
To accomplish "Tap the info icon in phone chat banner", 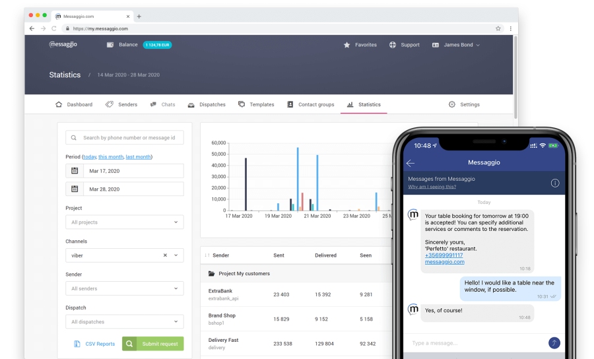I will pos(555,183).
